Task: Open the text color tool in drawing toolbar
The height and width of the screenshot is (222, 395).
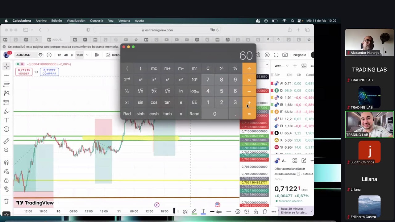Action: click(x=203, y=212)
